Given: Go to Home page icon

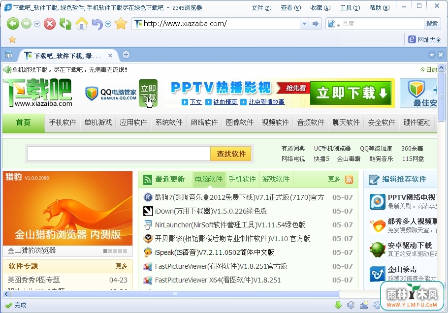Looking at the screenshot, I should click(x=82, y=24).
